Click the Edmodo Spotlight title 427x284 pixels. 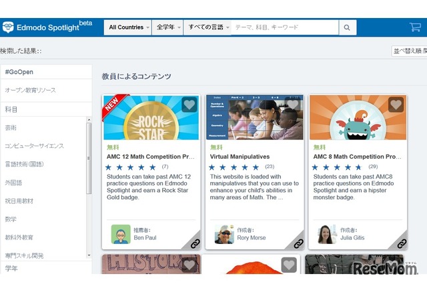click(x=48, y=27)
